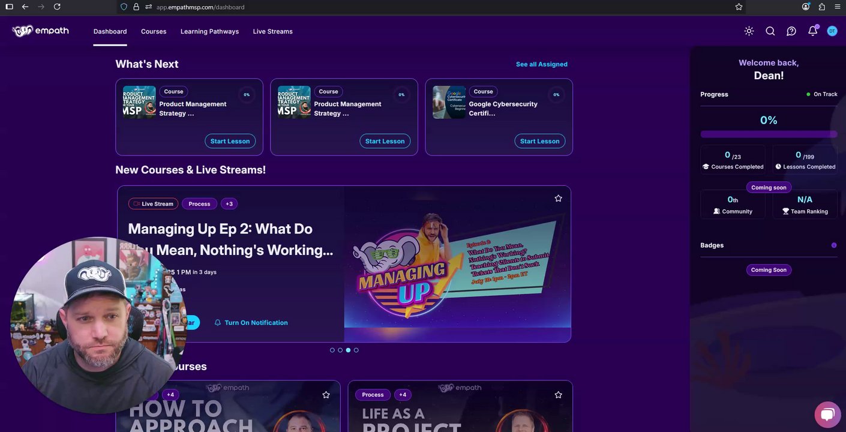Open the help chat bubble icon in header

[791, 31]
